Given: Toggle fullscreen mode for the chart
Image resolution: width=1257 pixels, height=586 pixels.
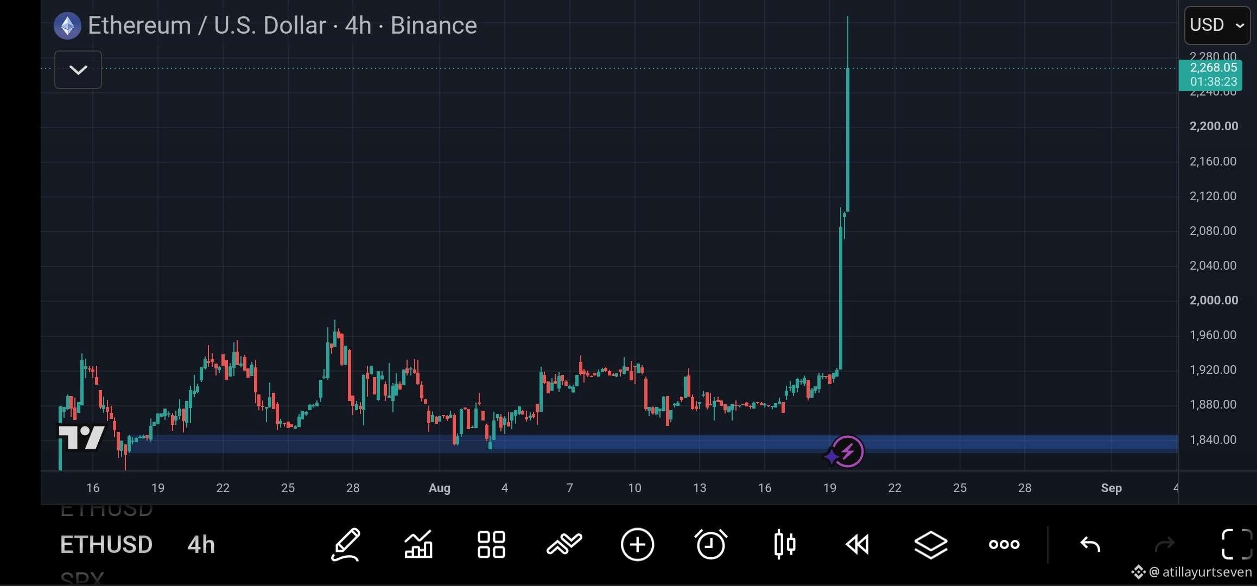Looking at the screenshot, I should pos(1236,544).
